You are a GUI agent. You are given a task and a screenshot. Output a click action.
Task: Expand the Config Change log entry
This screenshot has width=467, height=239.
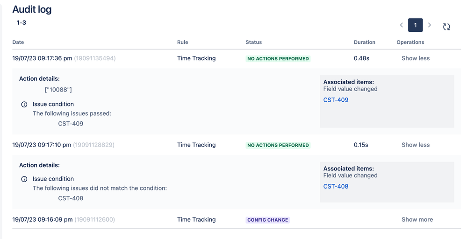click(417, 219)
